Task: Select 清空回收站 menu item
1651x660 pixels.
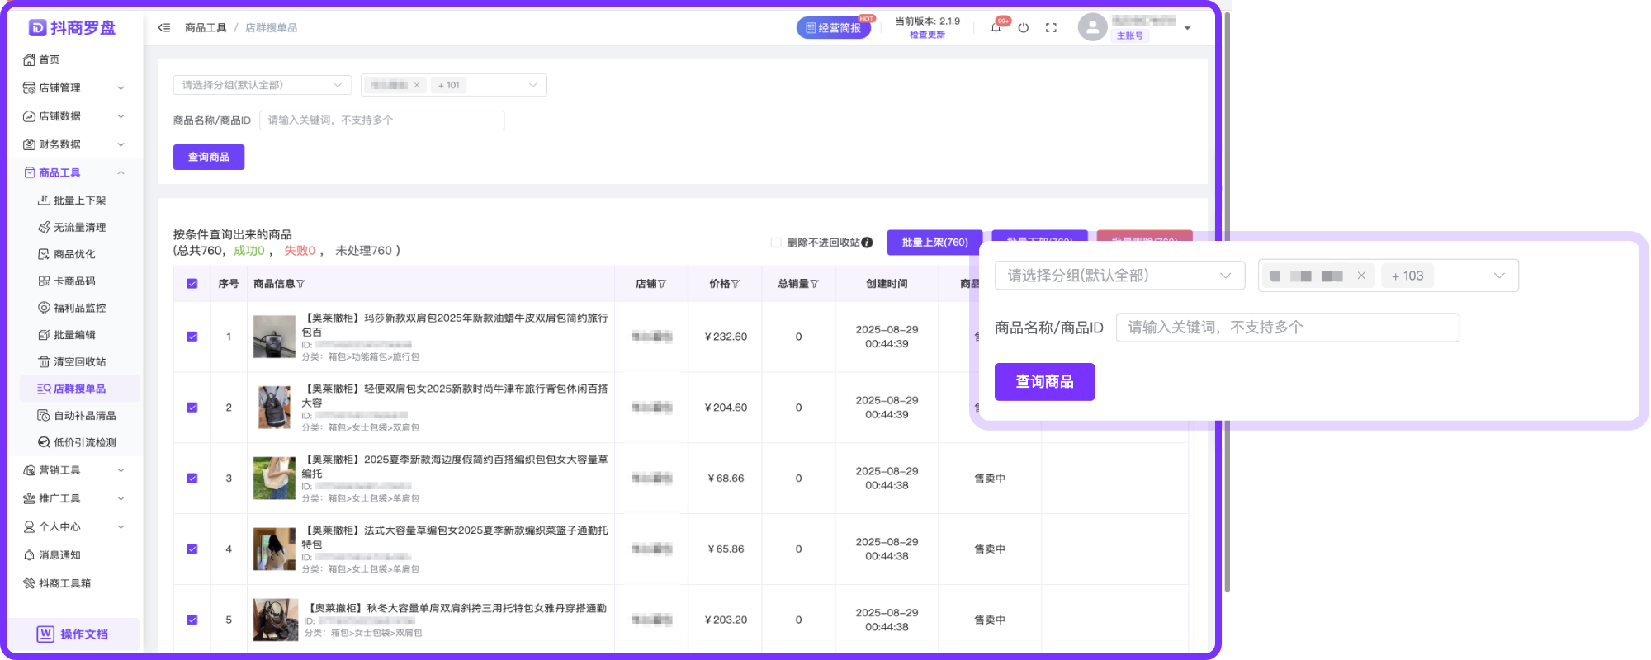Action: (x=79, y=362)
